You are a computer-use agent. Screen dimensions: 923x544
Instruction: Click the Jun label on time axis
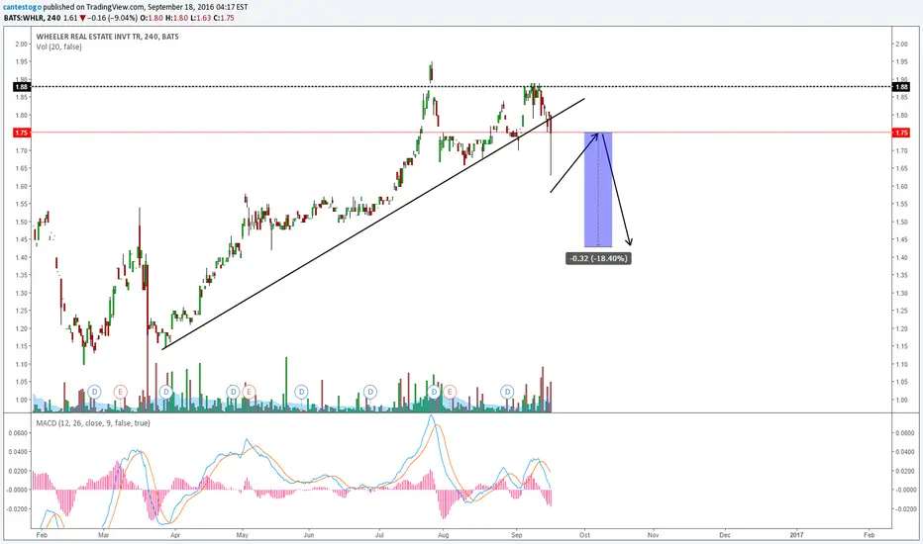[309, 535]
